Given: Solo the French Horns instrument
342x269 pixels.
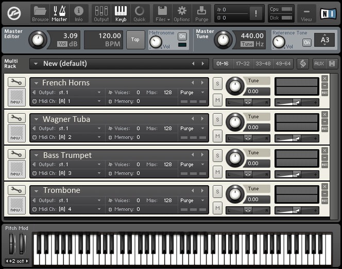Looking at the screenshot, I should click(x=217, y=83).
